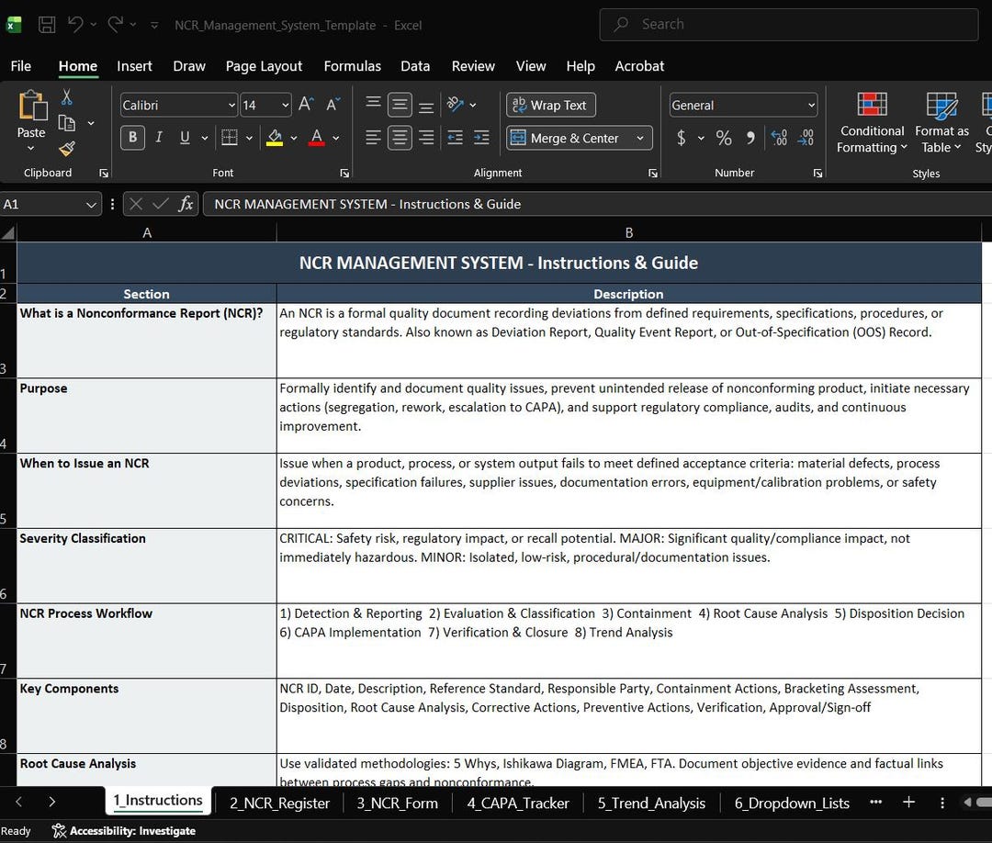Image resolution: width=992 pixels, height=843 pixels.
Task: Expand the Merge & Center dropdown arrow
Action: (640, 138)
